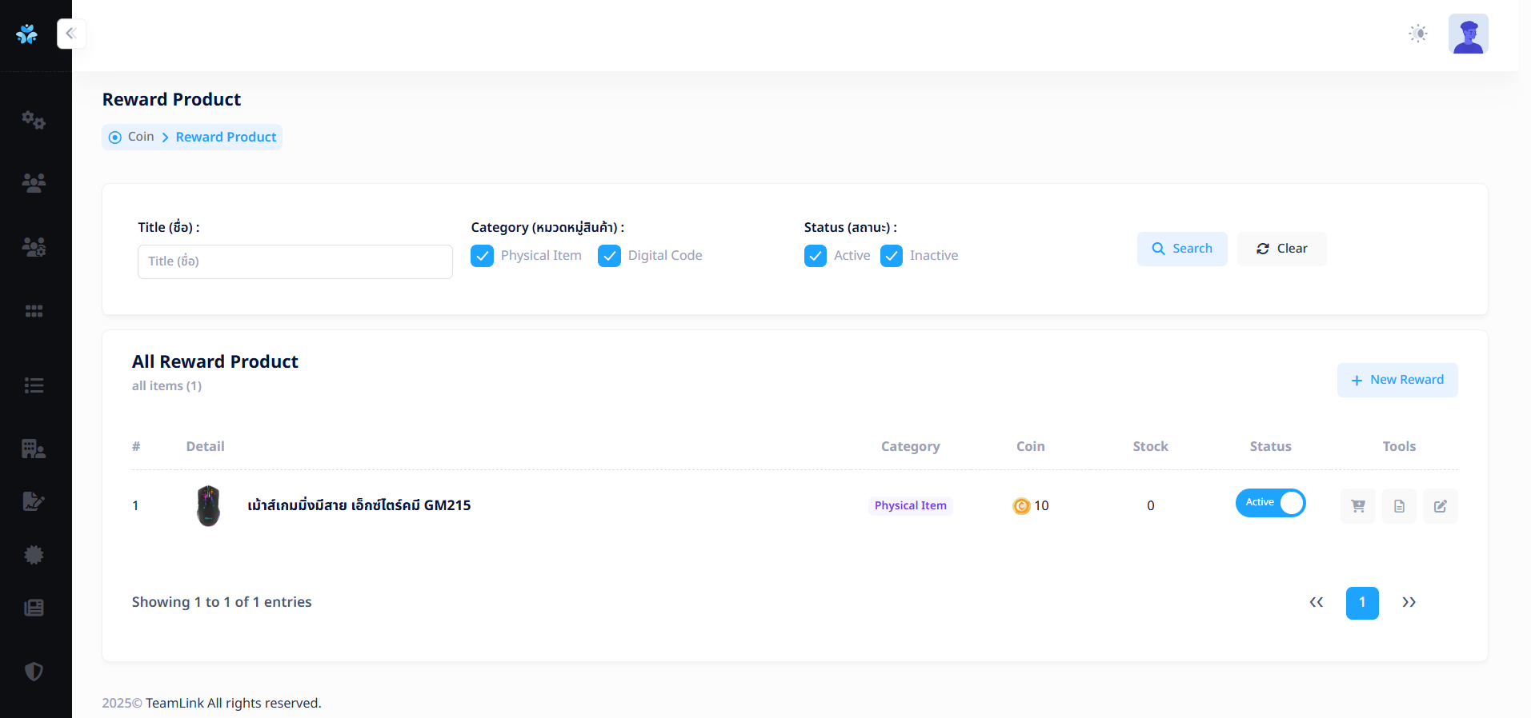Uncheck the Physical Item category checkbox

482,256
